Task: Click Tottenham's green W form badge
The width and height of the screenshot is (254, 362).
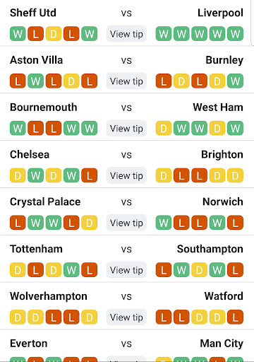Action: pyautogui.click(x=71, y=270)
